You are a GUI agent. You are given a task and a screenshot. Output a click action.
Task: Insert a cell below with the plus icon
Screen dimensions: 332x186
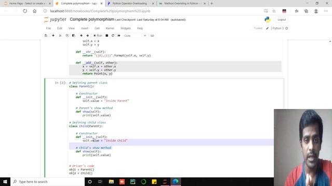coord(53,36)
